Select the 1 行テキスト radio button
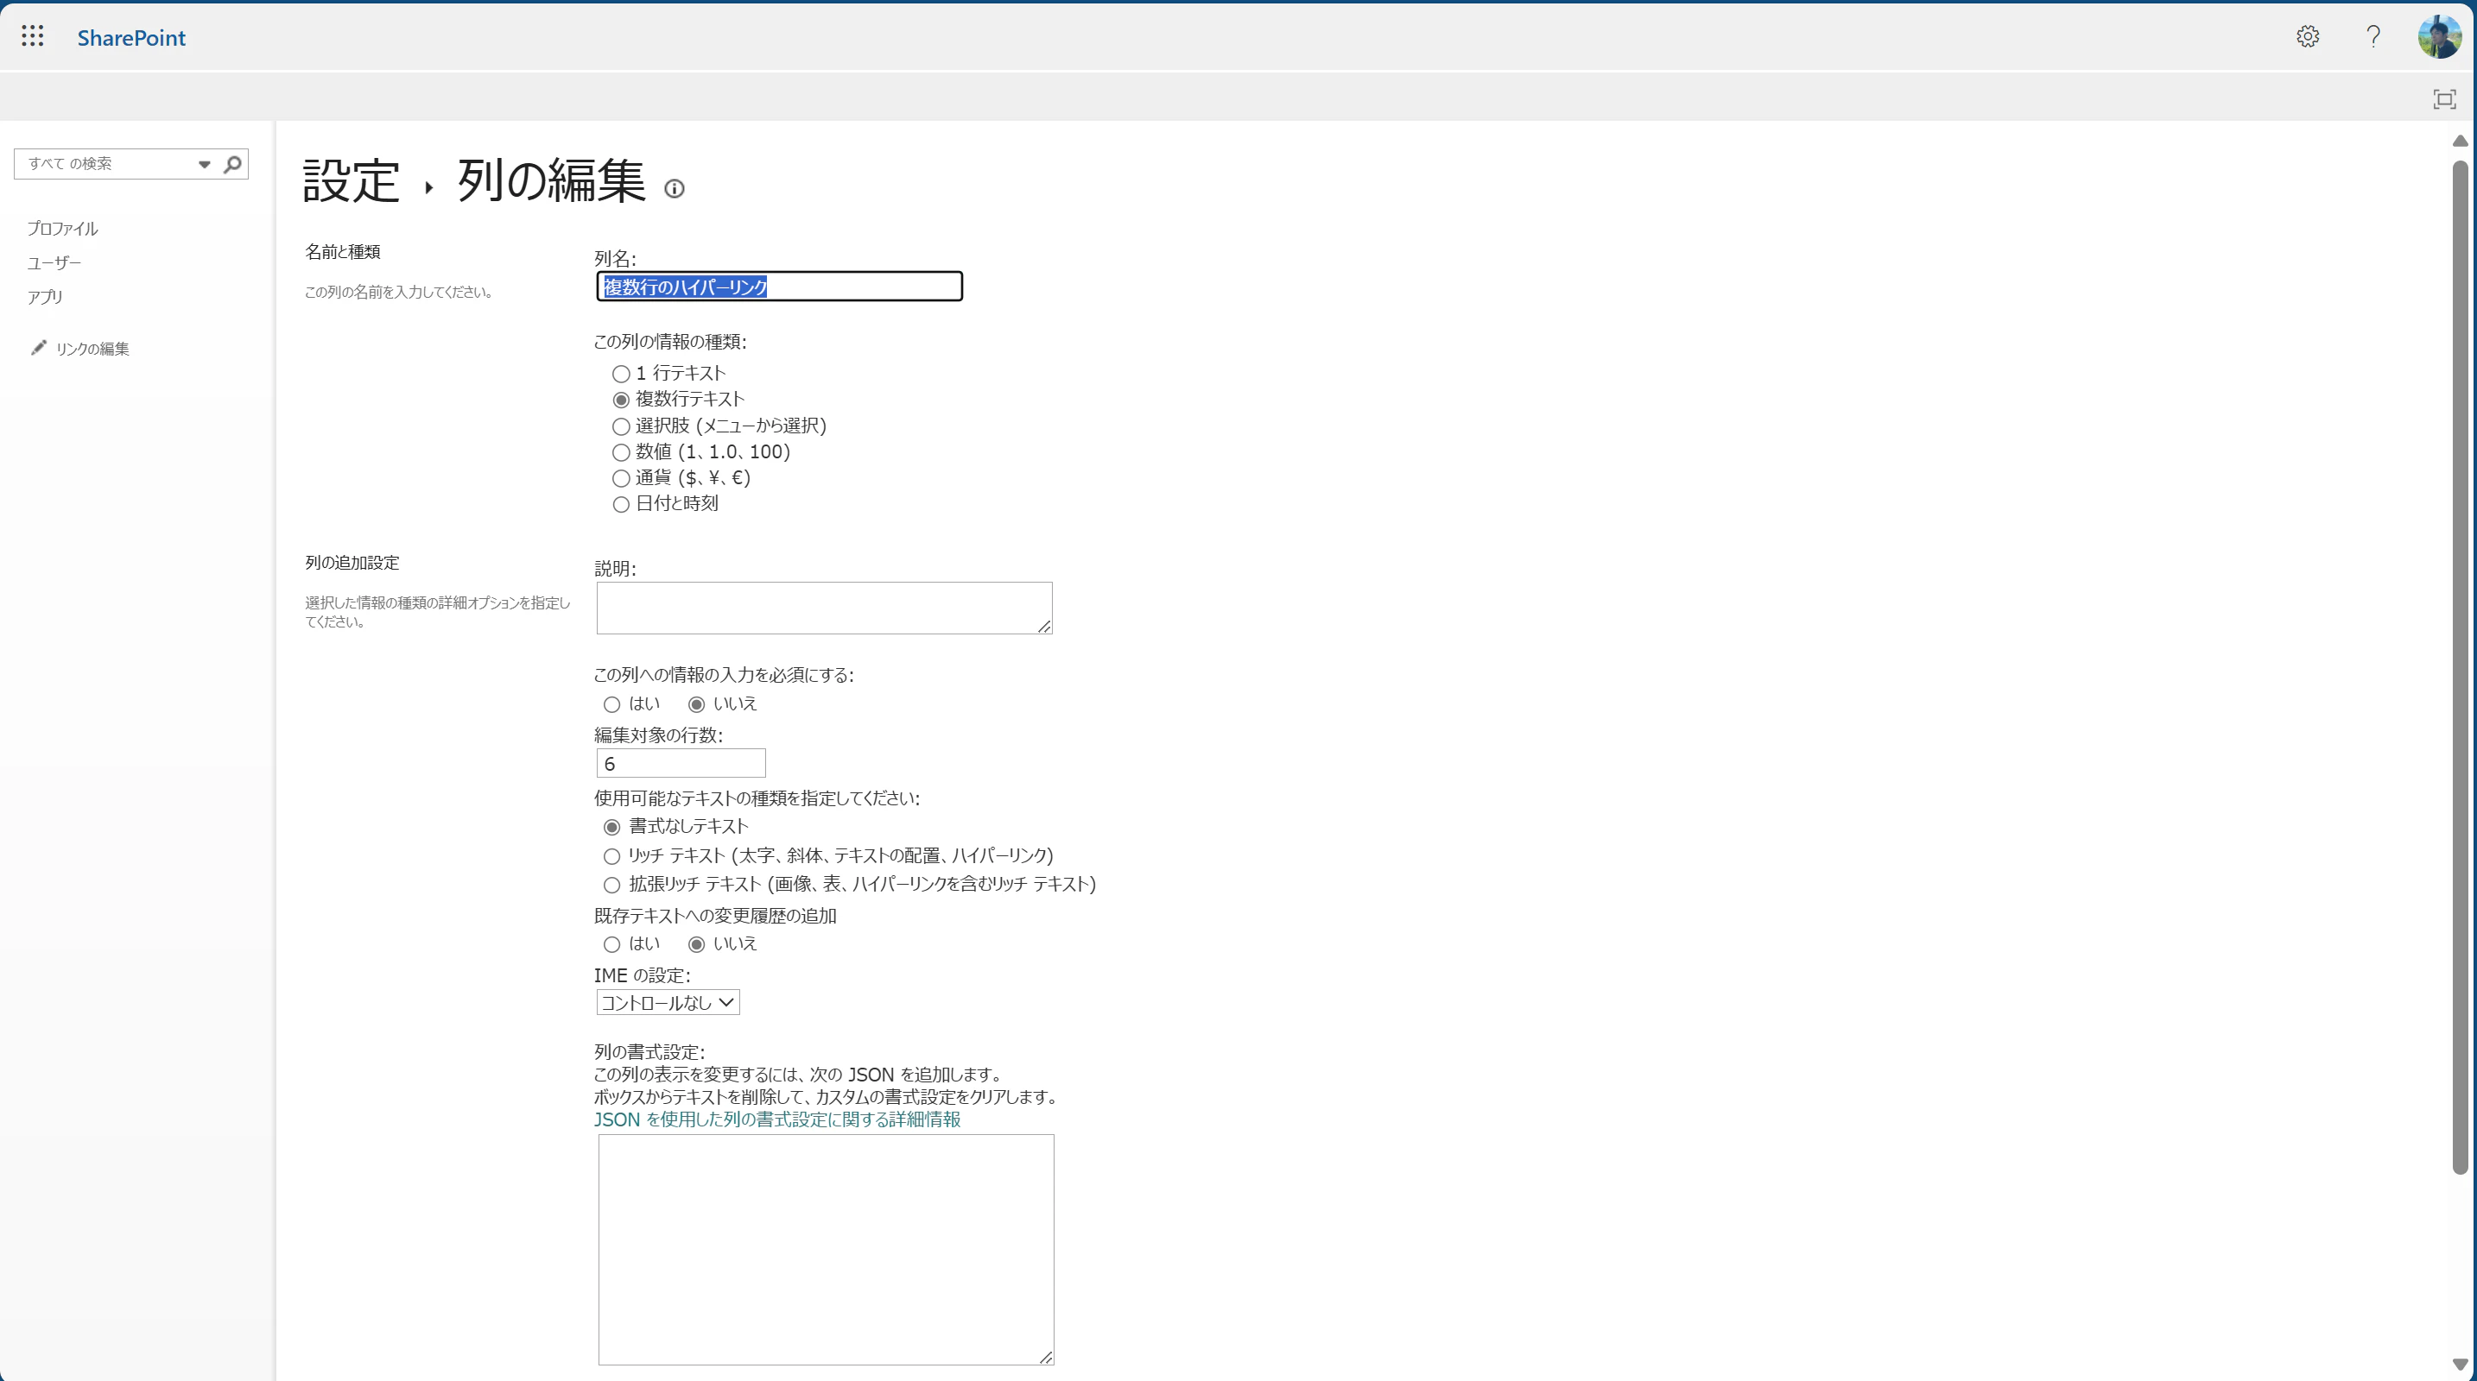The width and height of the screenshot is (2477, 1381). point(621,374)
